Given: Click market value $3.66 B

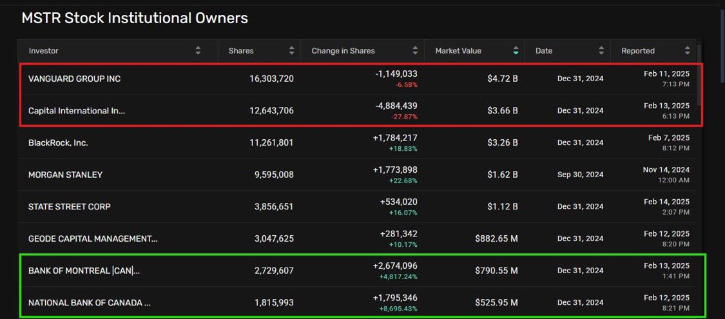Looking at the screenshot, I should (x=502, y=110).
